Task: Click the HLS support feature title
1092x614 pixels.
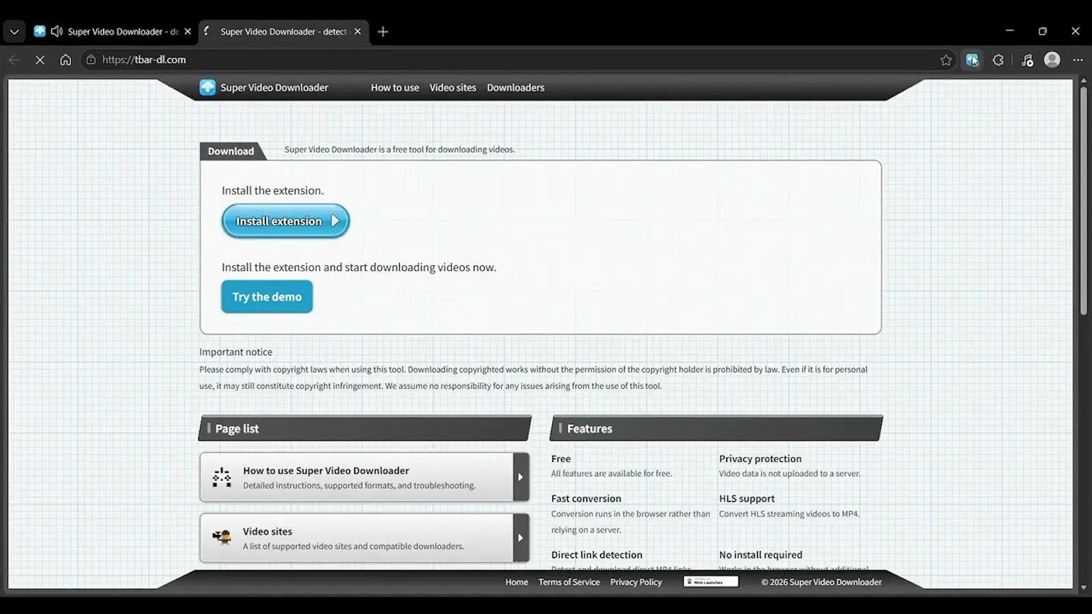Action: point(747,499)
